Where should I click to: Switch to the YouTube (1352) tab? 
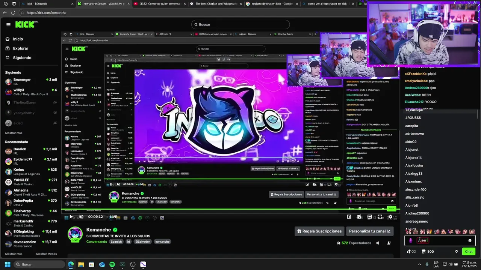click(160, 4)
